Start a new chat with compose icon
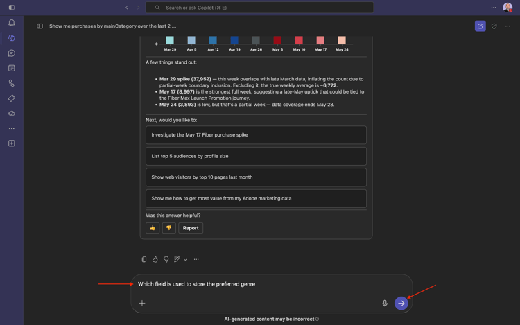 click(480, 26)
